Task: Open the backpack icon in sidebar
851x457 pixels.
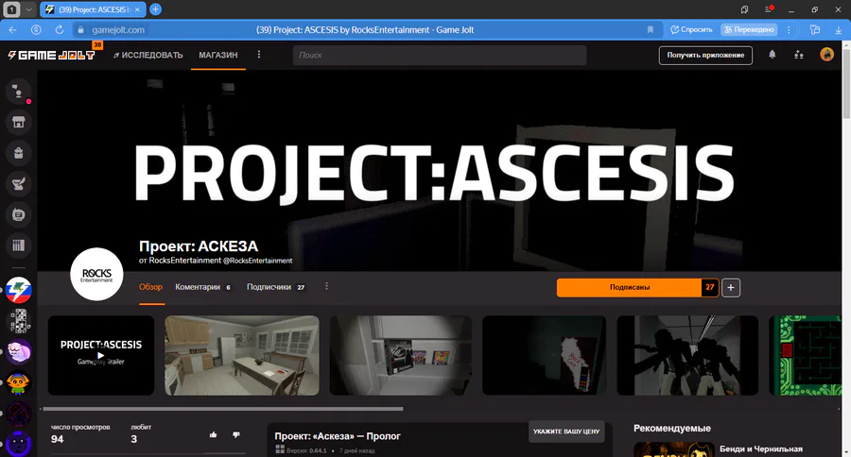Action: pos(19,153)
